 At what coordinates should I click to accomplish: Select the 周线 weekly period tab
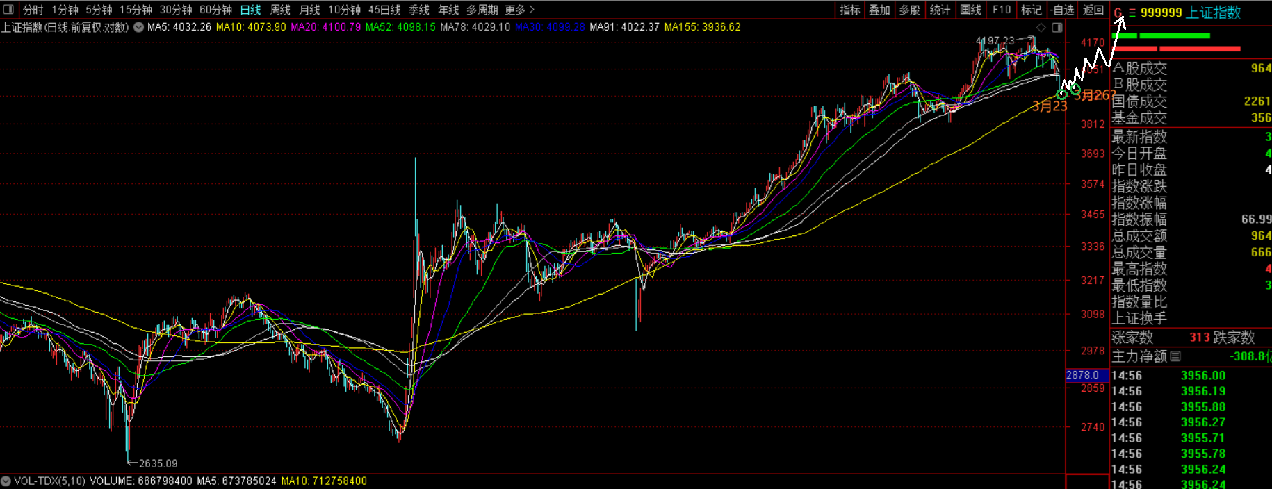pyautogui.click(x=280, y=10)
